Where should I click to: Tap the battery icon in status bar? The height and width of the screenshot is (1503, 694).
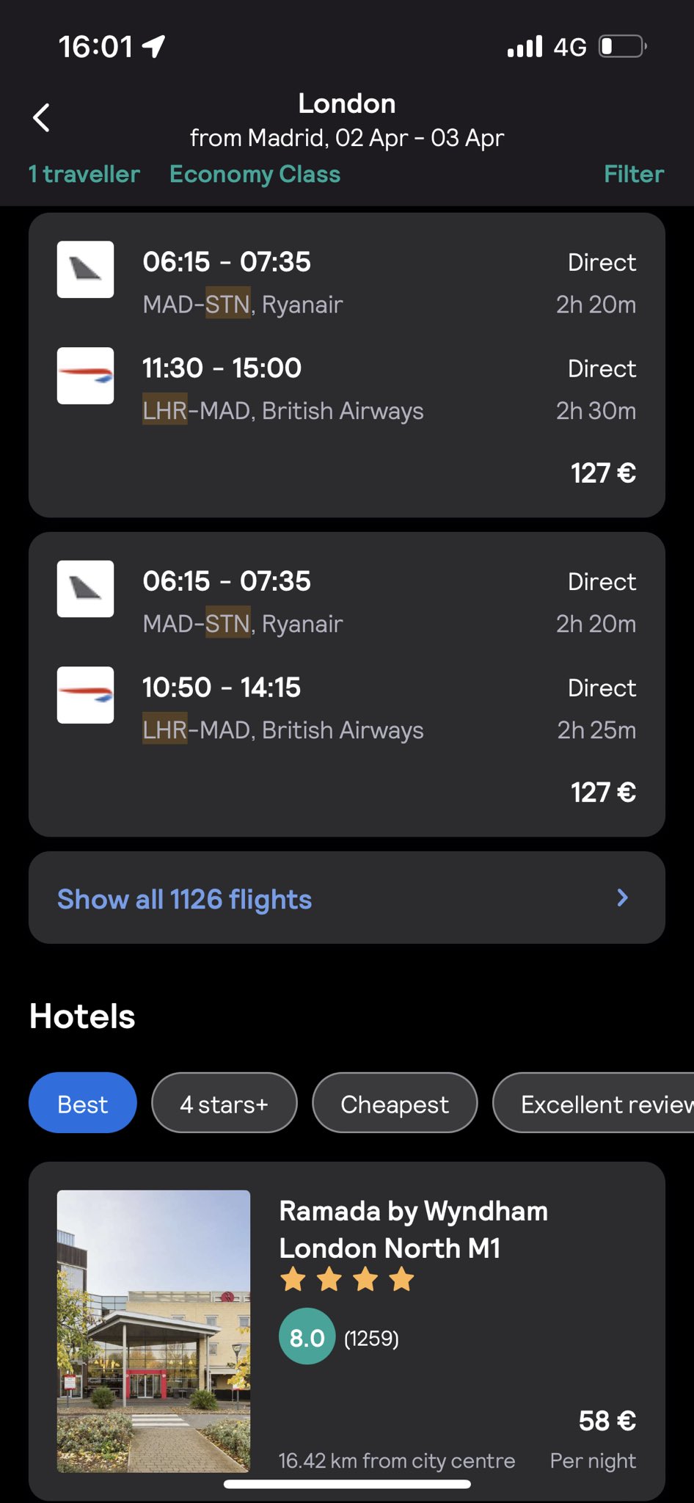[622, 47]
